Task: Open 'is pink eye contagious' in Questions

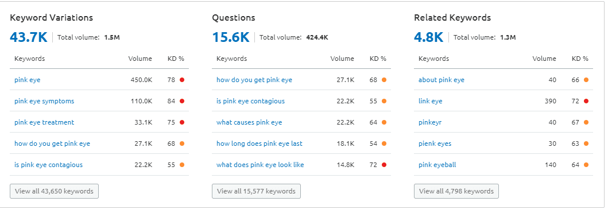Action: tap(250, 101)
